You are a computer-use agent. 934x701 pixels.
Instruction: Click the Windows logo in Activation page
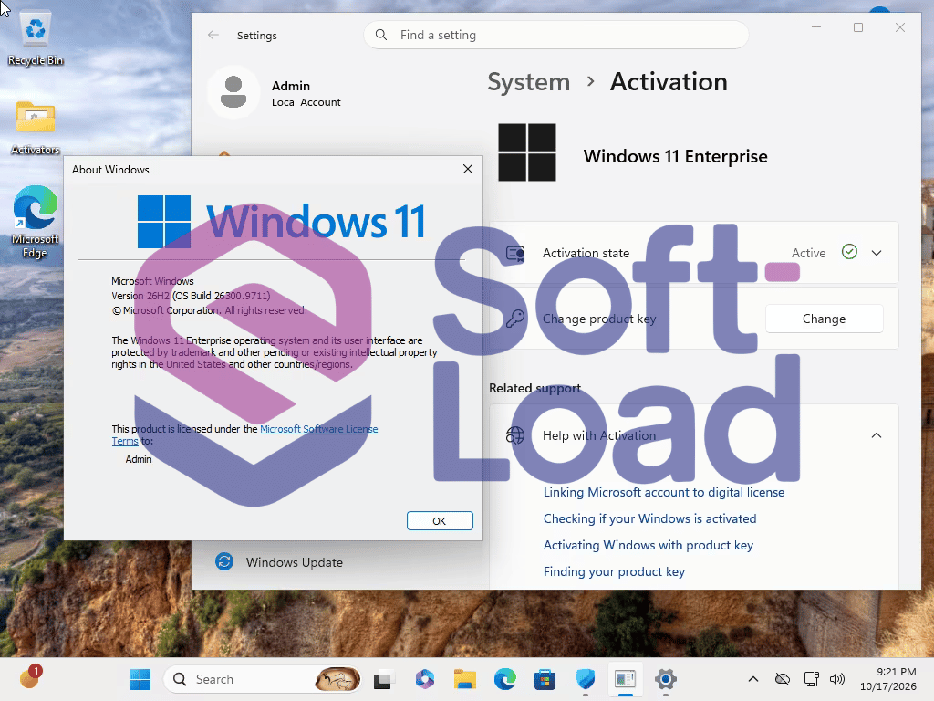(x=527, y=152)
